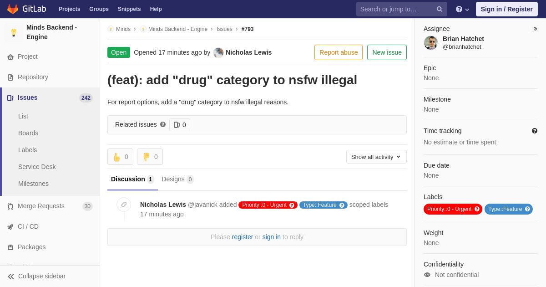Open the GitLab home logo
Screen dimensions: 546x287
[x=28, y=9]
